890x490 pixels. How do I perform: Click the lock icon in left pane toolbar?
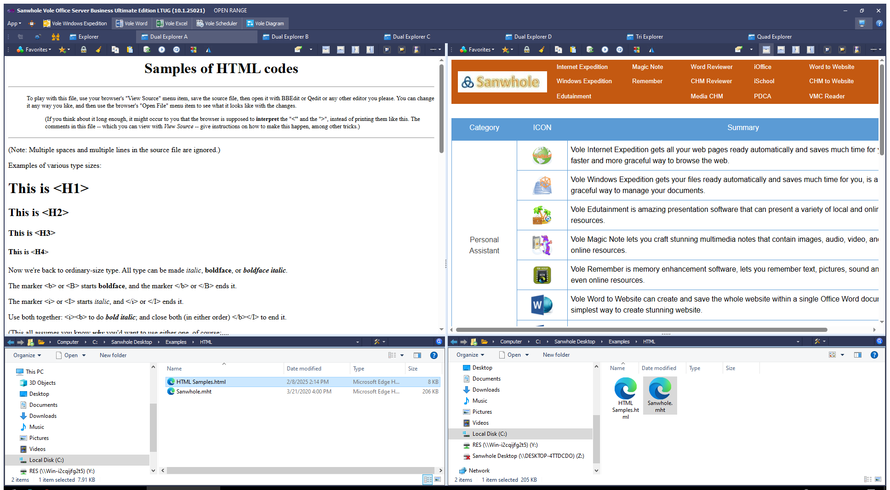pyautogui.click(x=84, y=50)
